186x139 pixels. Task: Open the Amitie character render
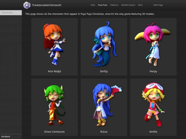coord(153,104)
